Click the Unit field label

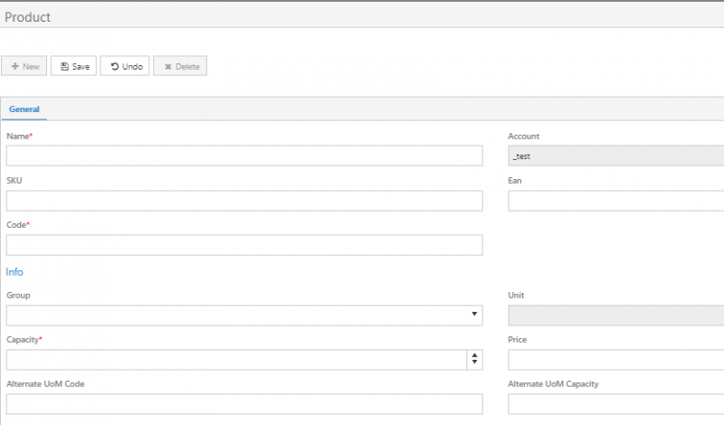click(x=516, y=296)
